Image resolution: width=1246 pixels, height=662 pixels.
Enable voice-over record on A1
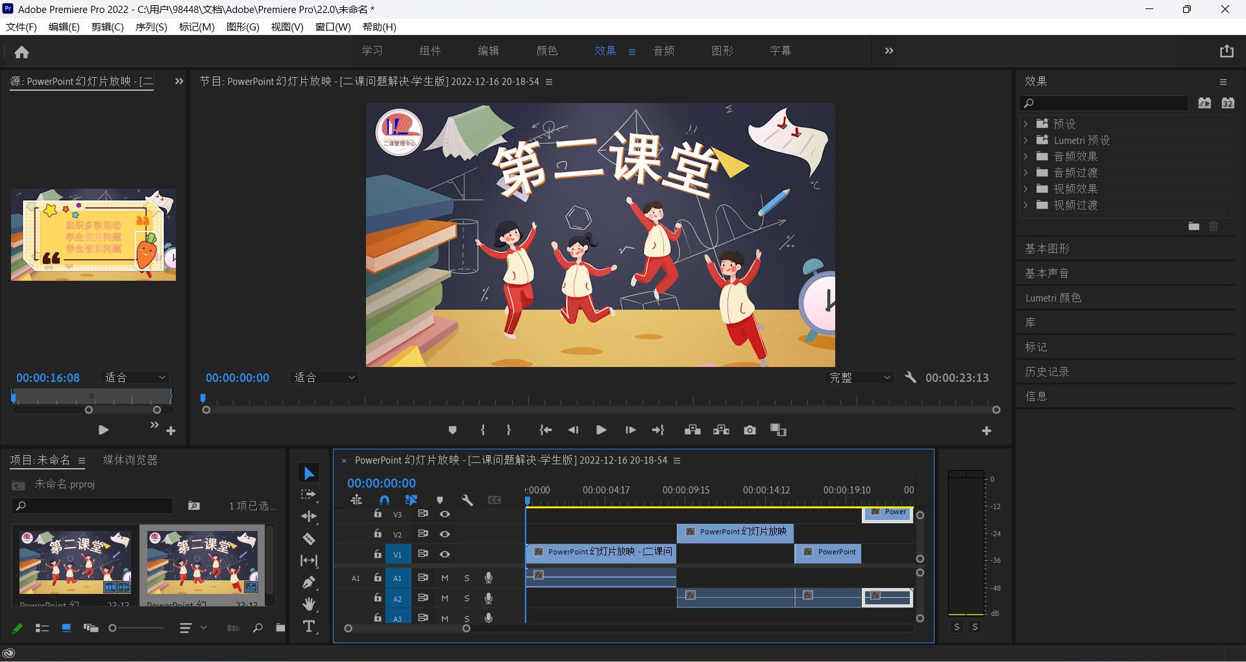pos(489,578)
